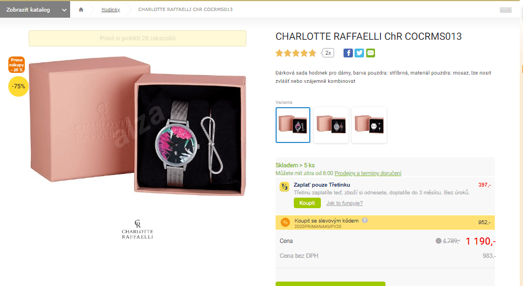Click the green Koupit button

[307, 203]
